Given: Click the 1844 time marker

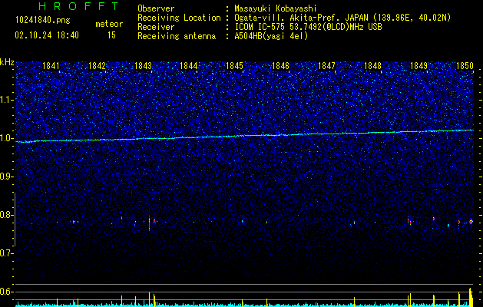Looking at the screenshot, I should [x=189, y=66].
